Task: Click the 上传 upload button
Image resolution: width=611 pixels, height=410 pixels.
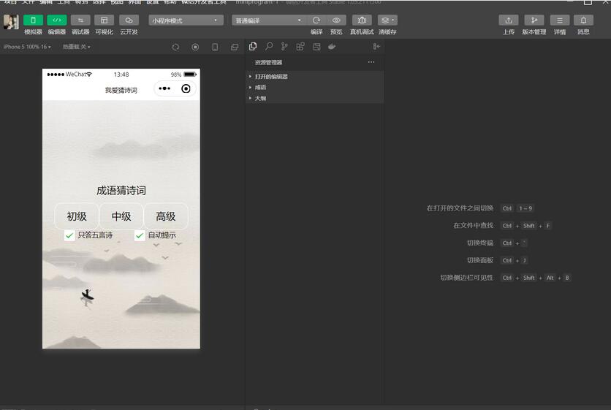Action: 509,20
